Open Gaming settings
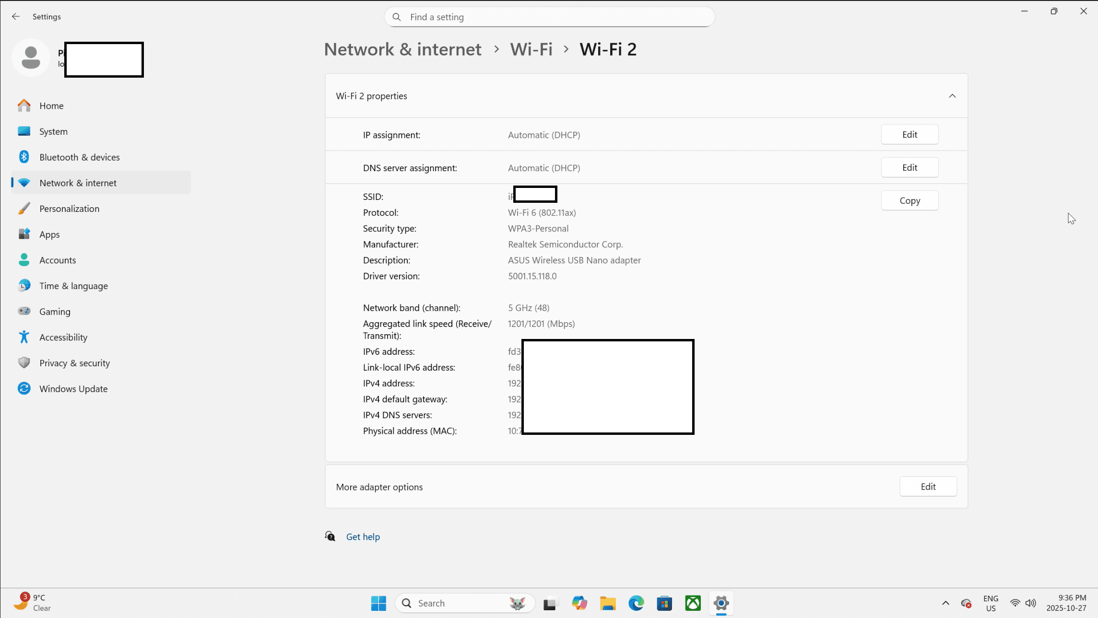 point(55,312)
